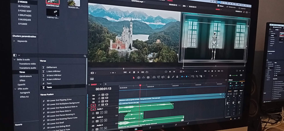Play source viewer in reverse
Screen dimensions: 284x131
[130, 72]
